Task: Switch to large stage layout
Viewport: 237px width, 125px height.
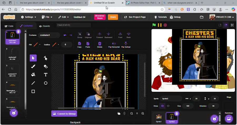Action: point(226,25)
